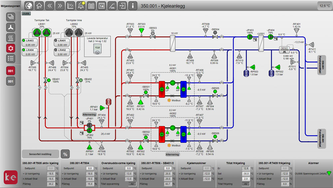Click the Modbus icon under IK002
Screen dimensions: 333x188
(x=169, y=145)
